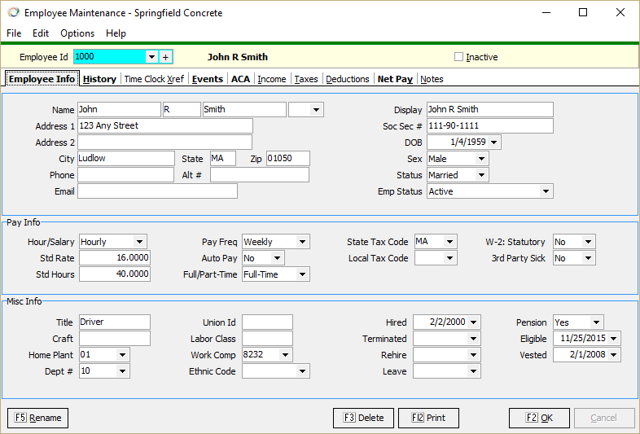Image resolution: width=640 pixels, height=434 pixels.
Task: Click the F3 Delete button
Action: click(362, 418)
